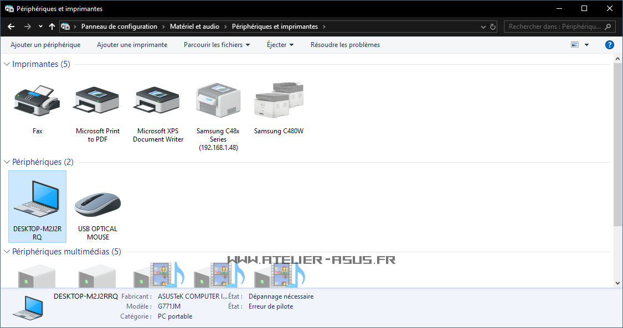Click Ajouter un périphérique
The image size is (623, 328).
pos(45,45)
